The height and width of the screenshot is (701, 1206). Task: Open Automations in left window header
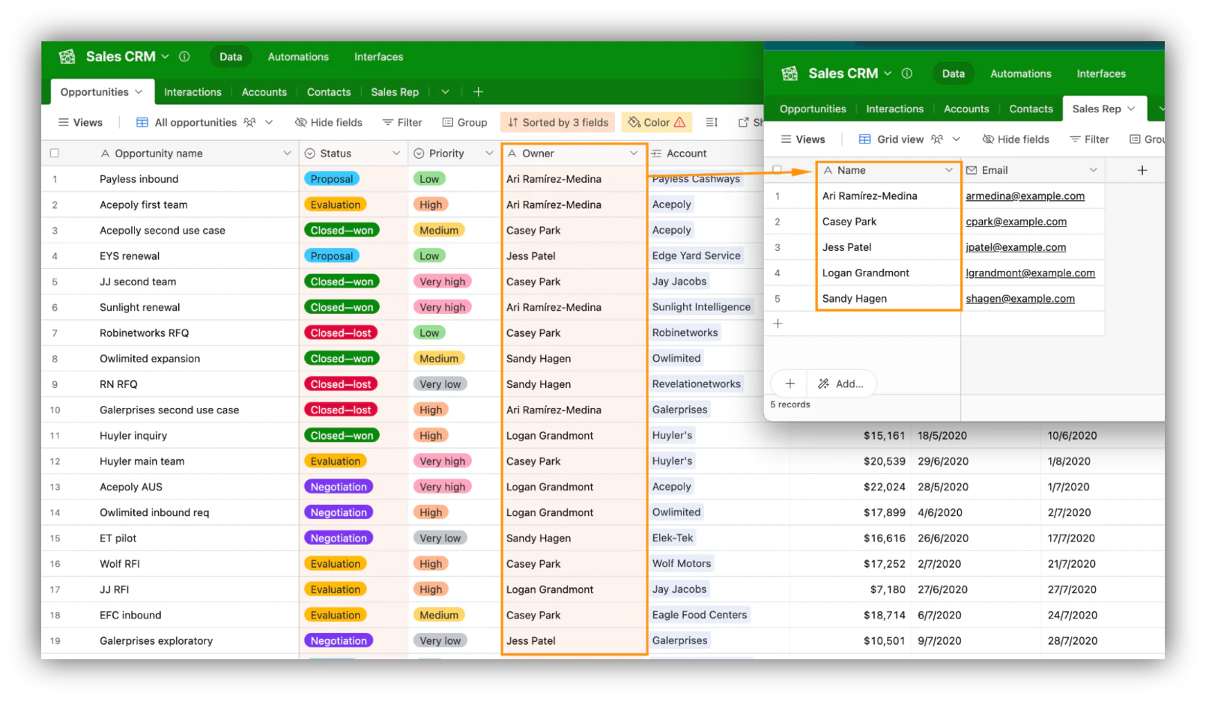tap(298, 57)
